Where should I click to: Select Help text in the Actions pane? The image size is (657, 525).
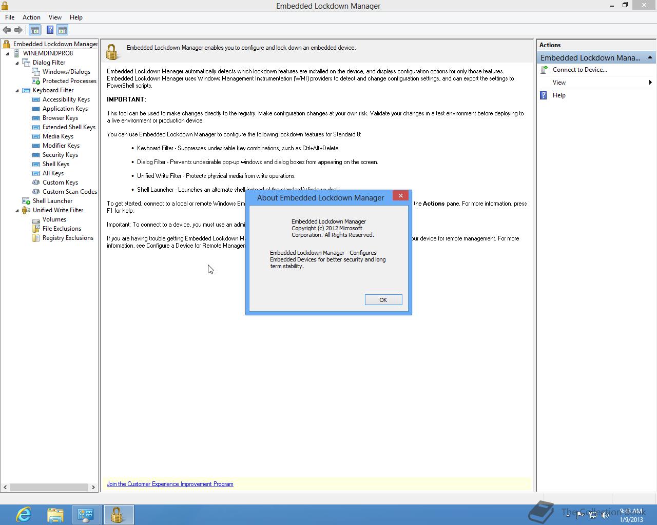tap(559, 95)
